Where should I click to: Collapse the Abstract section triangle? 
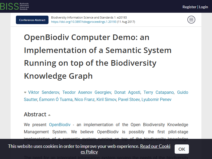click(x=49, y=115)
